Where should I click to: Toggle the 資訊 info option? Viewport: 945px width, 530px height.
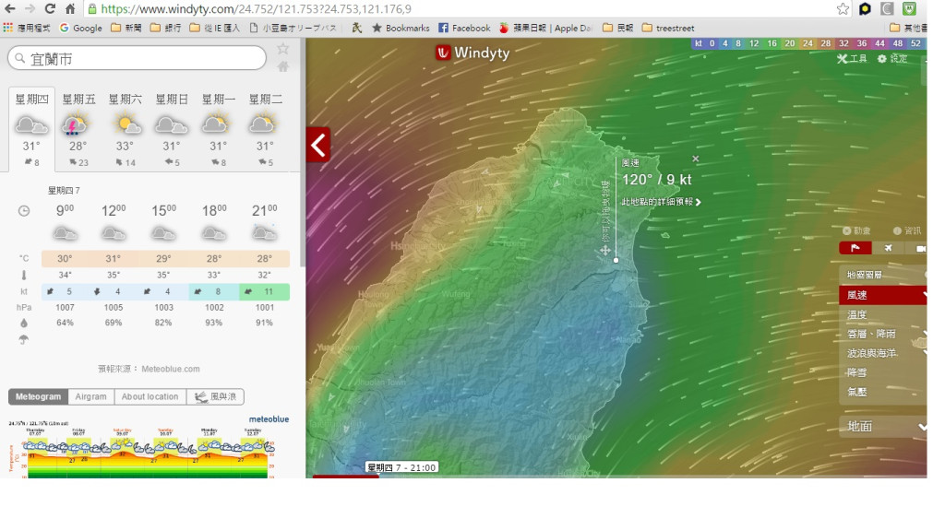(906, 230)
